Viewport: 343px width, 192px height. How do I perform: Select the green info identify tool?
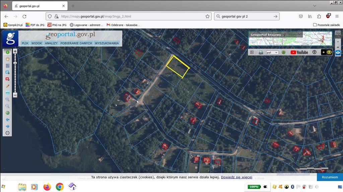(x=7, y=52)
